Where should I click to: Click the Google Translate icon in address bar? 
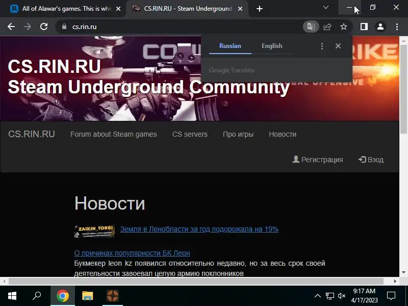[311, 27]
